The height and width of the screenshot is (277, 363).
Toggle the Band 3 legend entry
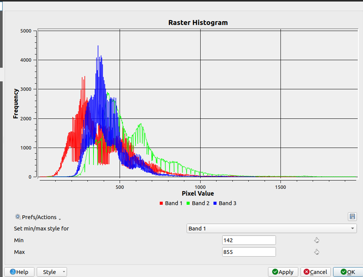(x=225, y=203)
